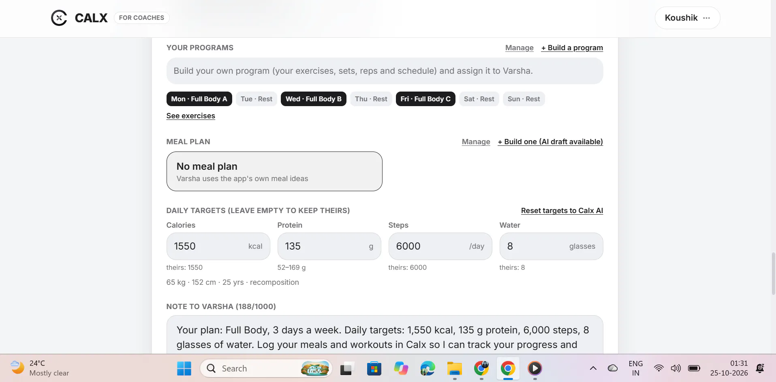Open the media player taskbar icon
The height and width of the screenshot is (382, 776).
(x=535, y=369)
